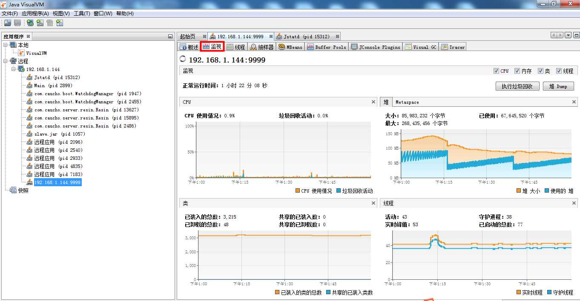The image size is (580, 301).
Task: Minimize the 应用程序 side panel
Action: click(170, 37)
